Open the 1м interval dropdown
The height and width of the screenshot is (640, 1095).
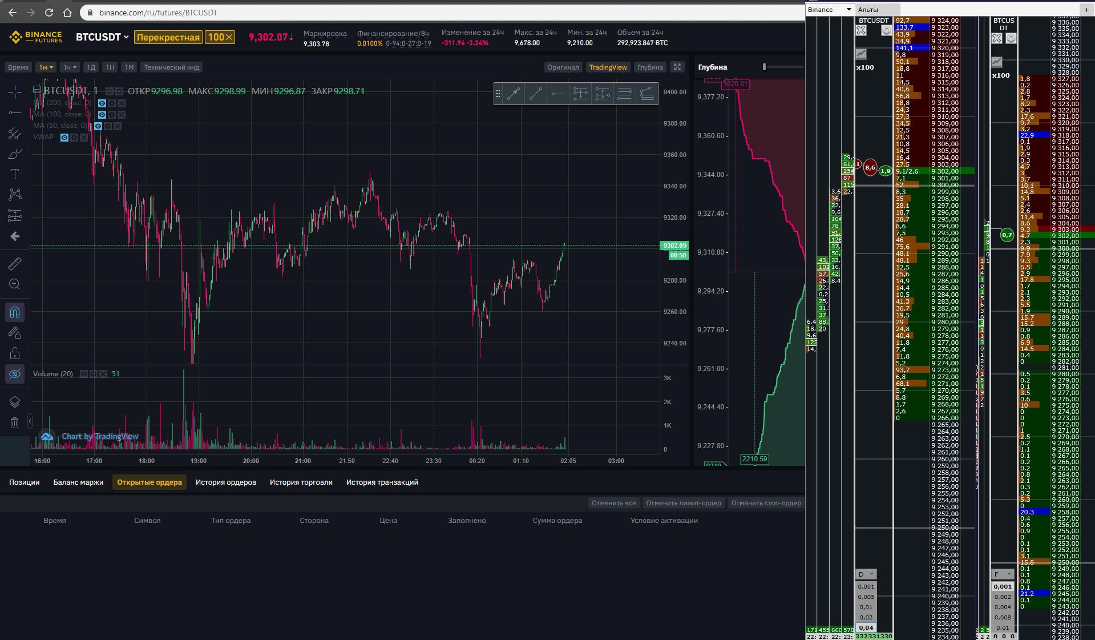point(46,67)
